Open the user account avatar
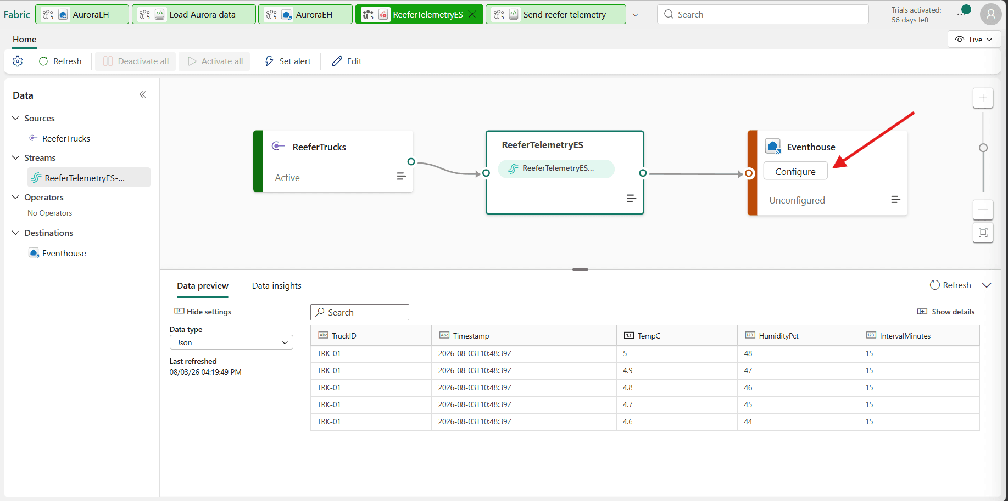Image resolution: width=1008 pixels, height=501 pixels. [991, 14]
